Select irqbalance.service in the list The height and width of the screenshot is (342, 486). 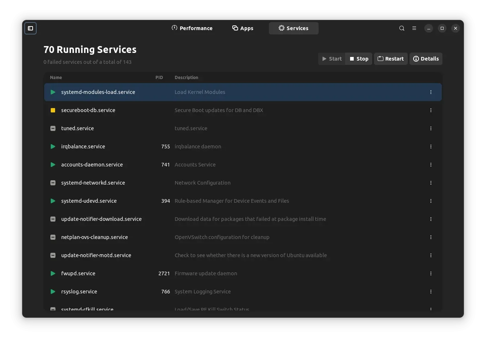click(x=83, y=147)
